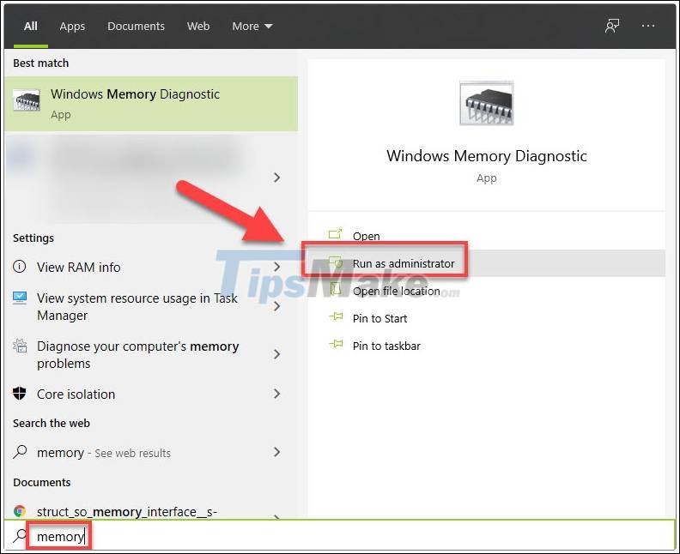Expand chevron next to View RAM info

[277, 267]
